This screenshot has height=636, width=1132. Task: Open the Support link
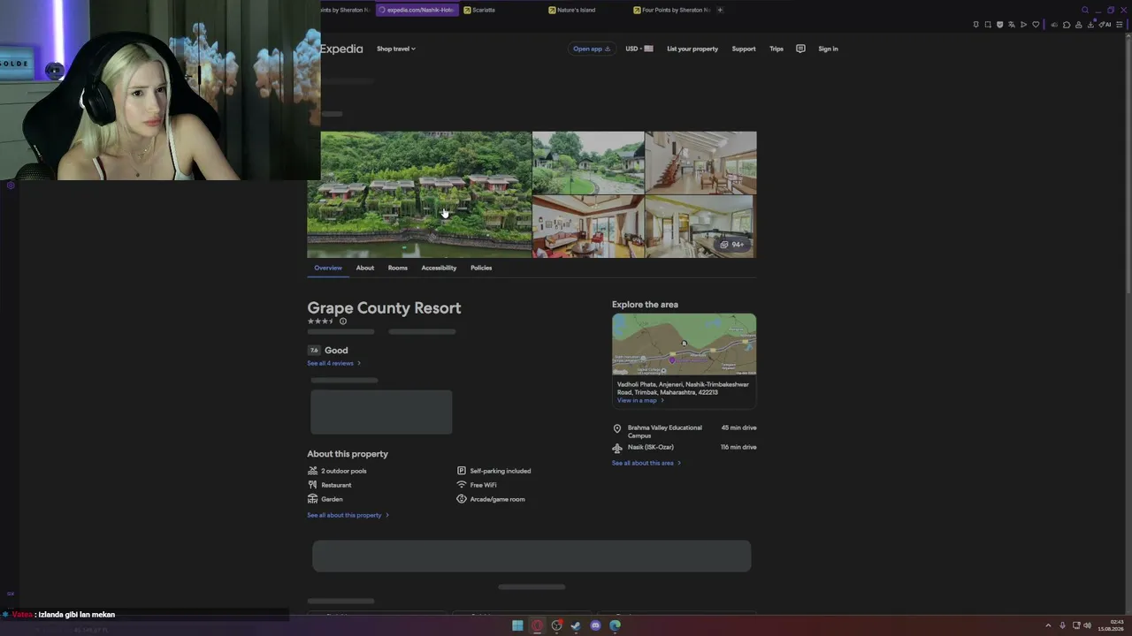coord(744,49)
